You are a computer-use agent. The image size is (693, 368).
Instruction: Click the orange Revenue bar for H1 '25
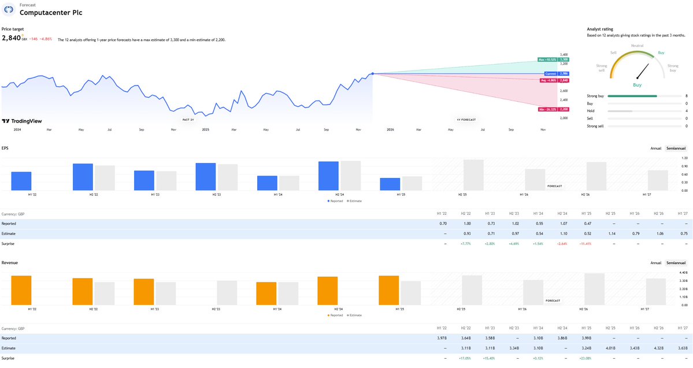[x=388, y=290]
